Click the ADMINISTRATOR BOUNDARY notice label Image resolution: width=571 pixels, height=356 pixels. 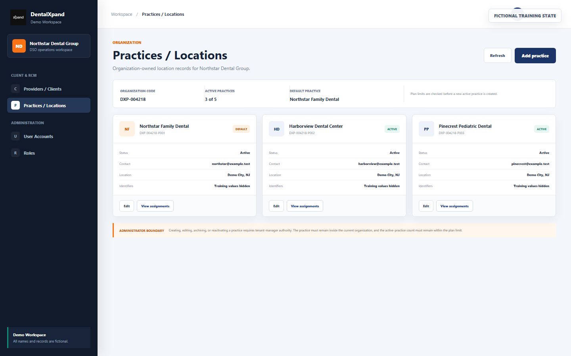[x=142, y=231]
